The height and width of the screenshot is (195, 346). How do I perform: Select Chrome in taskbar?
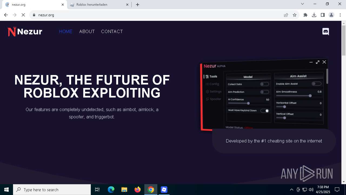click(x=151, y=190)
